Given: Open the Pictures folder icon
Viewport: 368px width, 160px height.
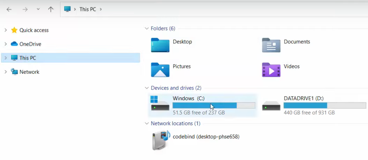Looking at the screenshot, I should [x=160, y=70].
